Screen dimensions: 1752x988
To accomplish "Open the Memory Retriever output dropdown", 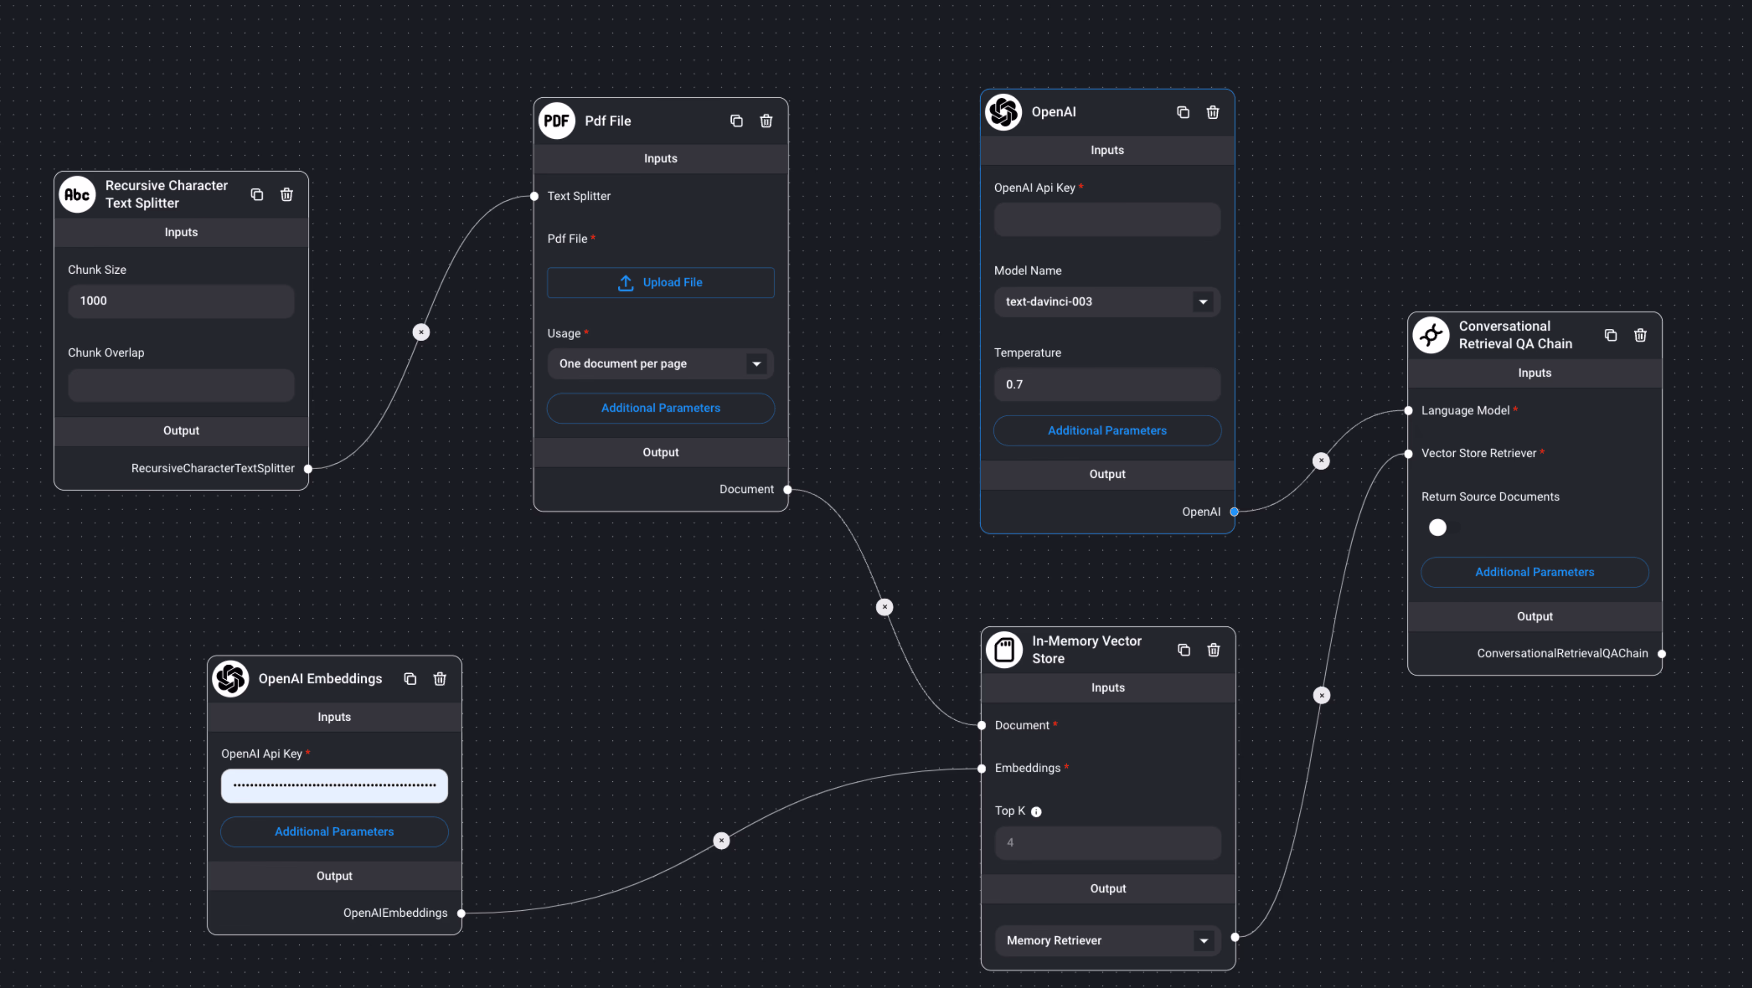I will [1203, 941].
